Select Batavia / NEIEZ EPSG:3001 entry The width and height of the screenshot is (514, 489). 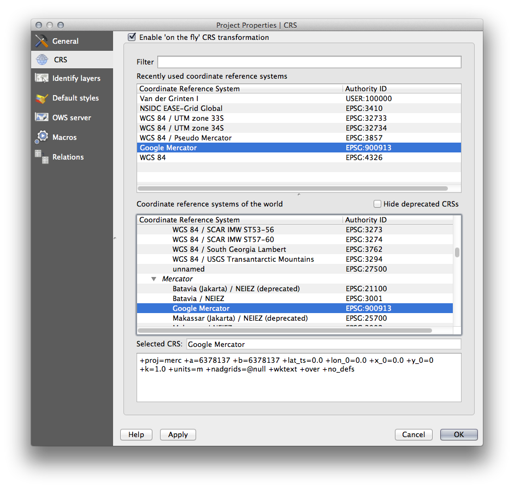coord(198,299)
